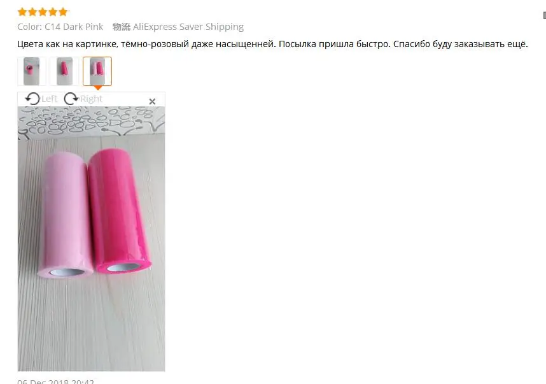546x384 pixels.
Task: Click 'AliExpress Saver Shipping' text
Action: tap(188, 27)
